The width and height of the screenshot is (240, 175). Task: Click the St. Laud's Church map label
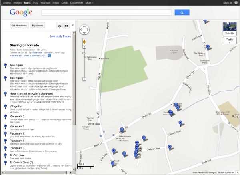point(174,52)
